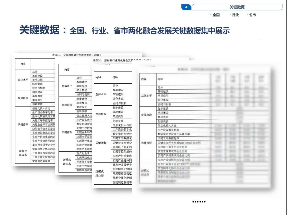This screenshot has height=215, width=287.
Task: Click the blurred title of the rightmost table
Action: pyautogui.click(x=203, y=69)
